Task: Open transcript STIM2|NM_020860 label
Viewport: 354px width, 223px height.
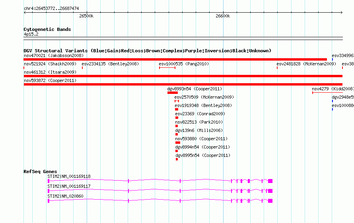Action: pyautogui.click(x=65, y=196)
